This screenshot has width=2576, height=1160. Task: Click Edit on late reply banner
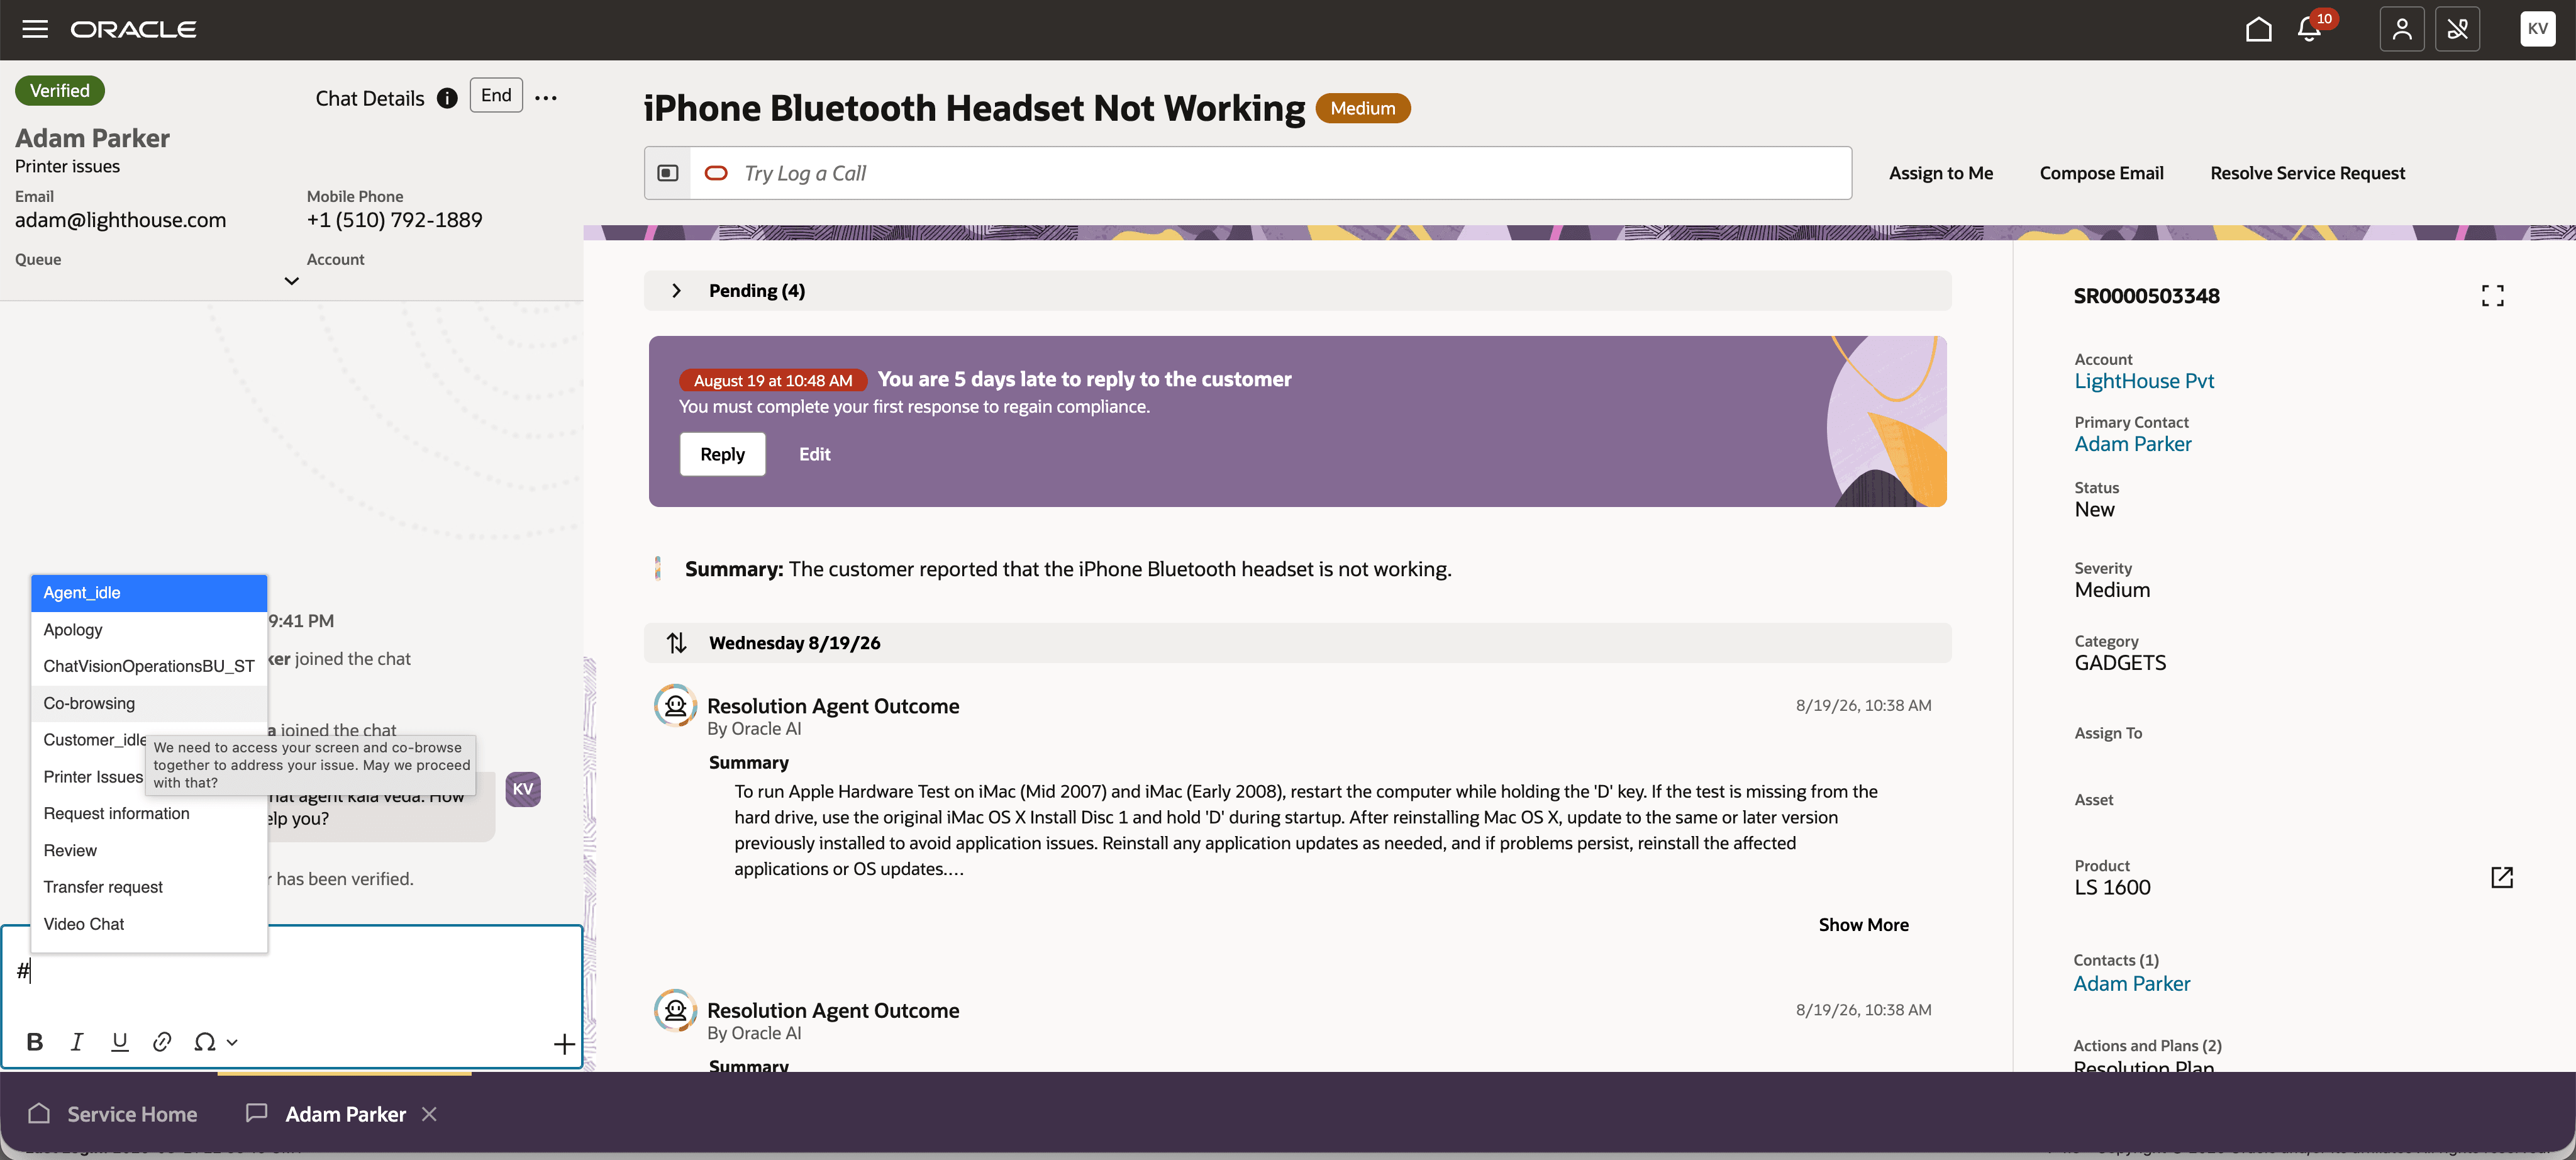tap(814, 454)
